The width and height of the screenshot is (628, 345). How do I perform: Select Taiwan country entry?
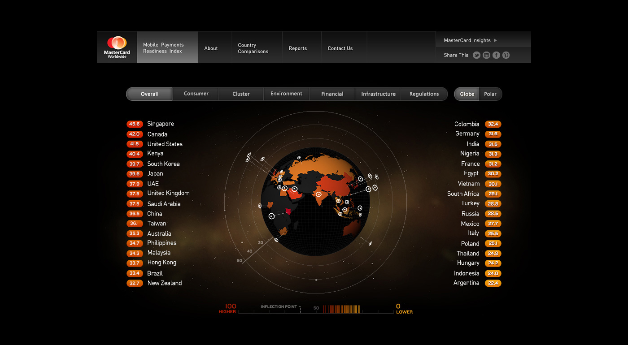coord(157,224)
